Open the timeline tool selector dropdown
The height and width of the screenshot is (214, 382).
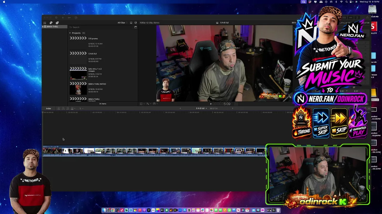click(81, 108)
